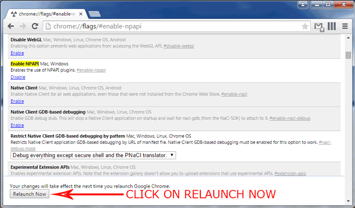Screen dimensions: 355x208
Task: Open the #enable-nacl anchor link
Action: [234, 94]
